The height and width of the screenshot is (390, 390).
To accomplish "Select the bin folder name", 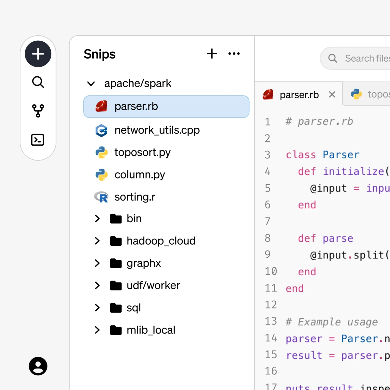I will coord(134,219).
